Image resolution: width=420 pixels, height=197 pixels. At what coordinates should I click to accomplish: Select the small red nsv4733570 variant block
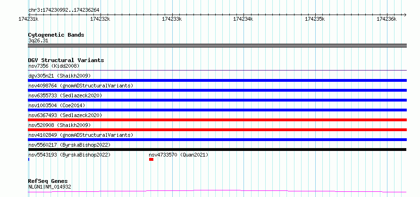(x=151, y=159)
